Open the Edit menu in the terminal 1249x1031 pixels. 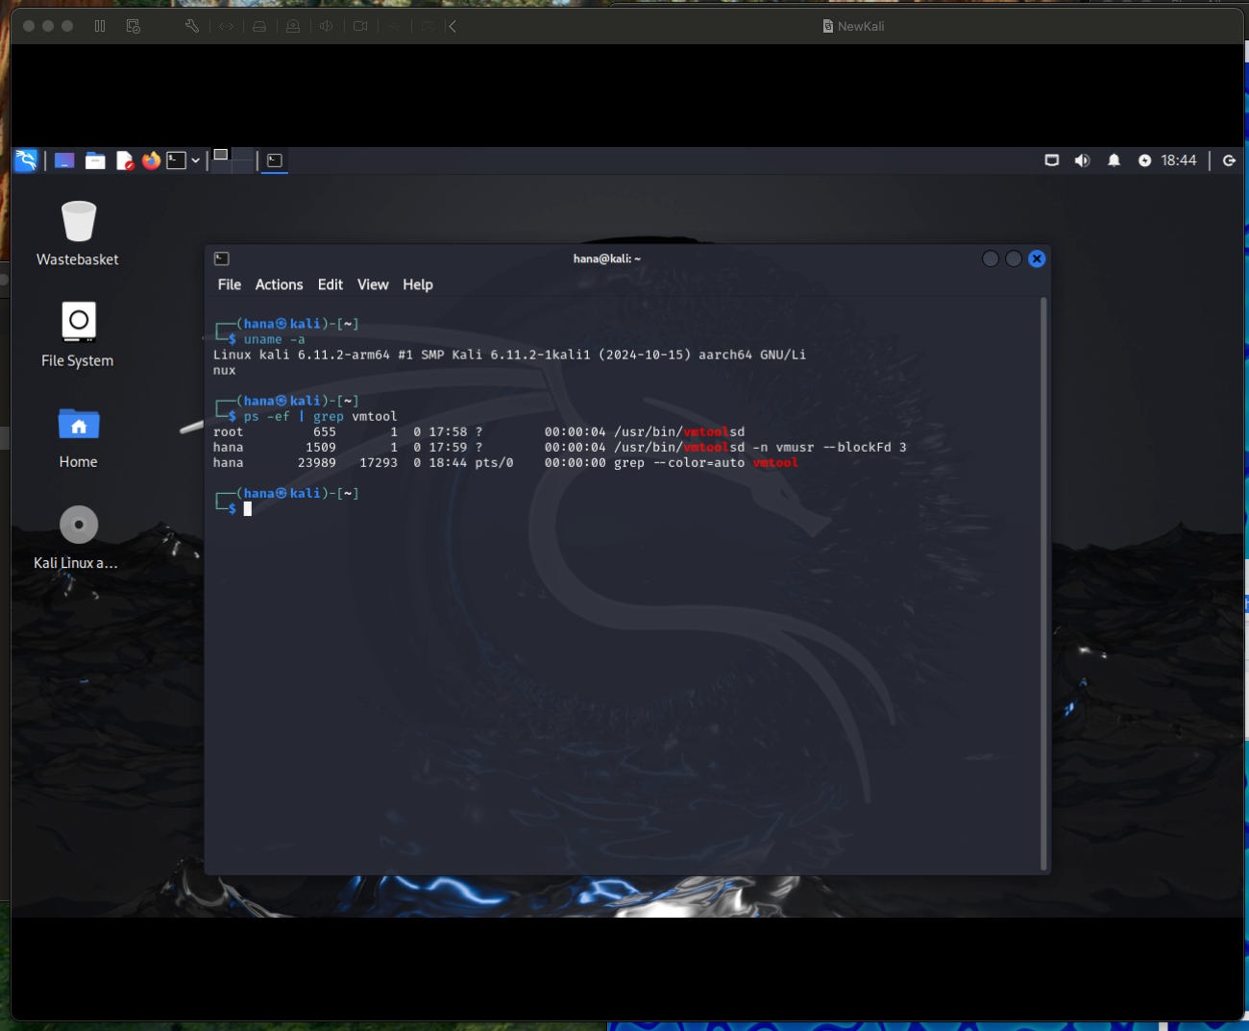331,284
